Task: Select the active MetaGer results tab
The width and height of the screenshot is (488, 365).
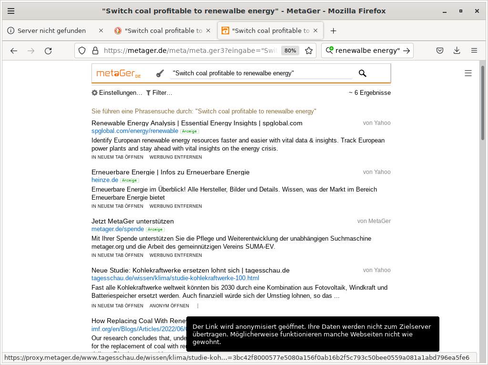Action: pos(271,30)
